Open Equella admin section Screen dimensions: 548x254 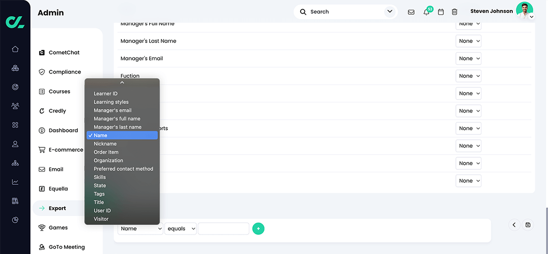(53, 189)
